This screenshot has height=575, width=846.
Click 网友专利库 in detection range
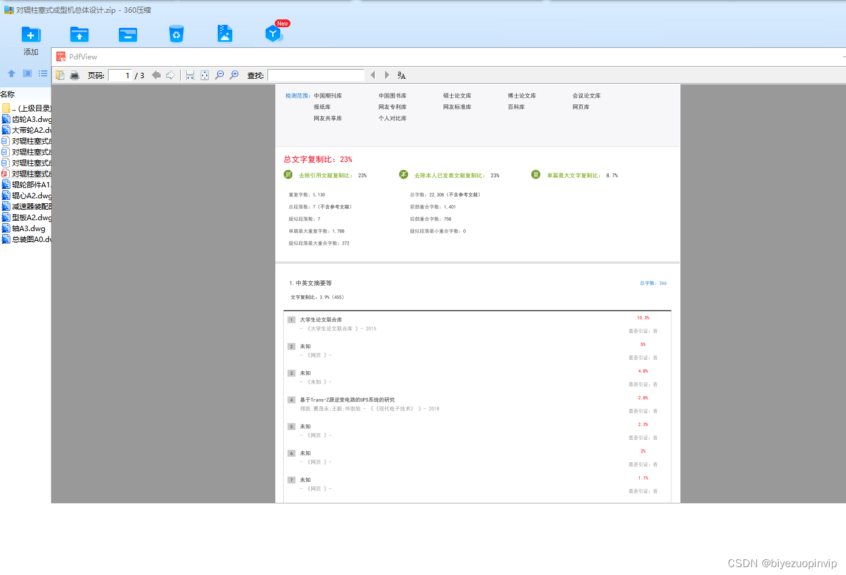(x=392, y=107)
